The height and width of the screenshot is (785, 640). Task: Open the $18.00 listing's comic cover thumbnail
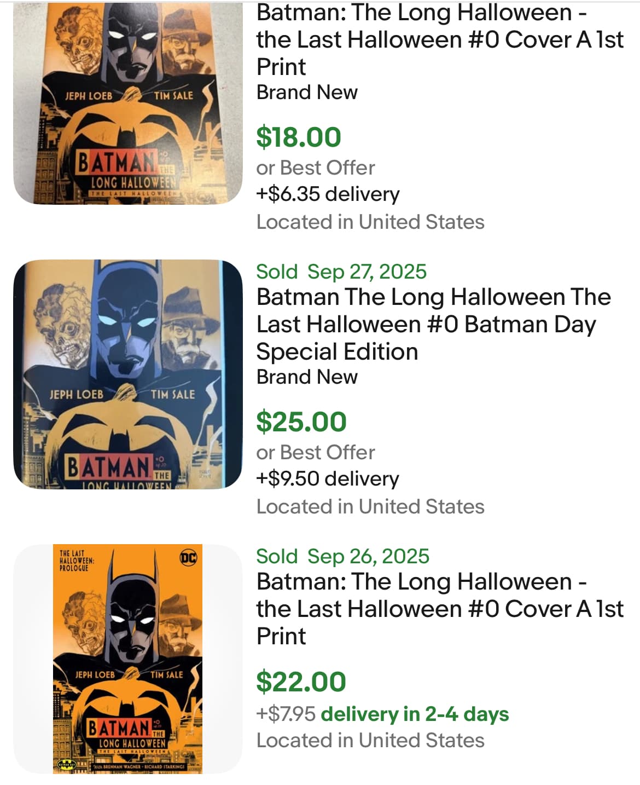tap(127, 103)
